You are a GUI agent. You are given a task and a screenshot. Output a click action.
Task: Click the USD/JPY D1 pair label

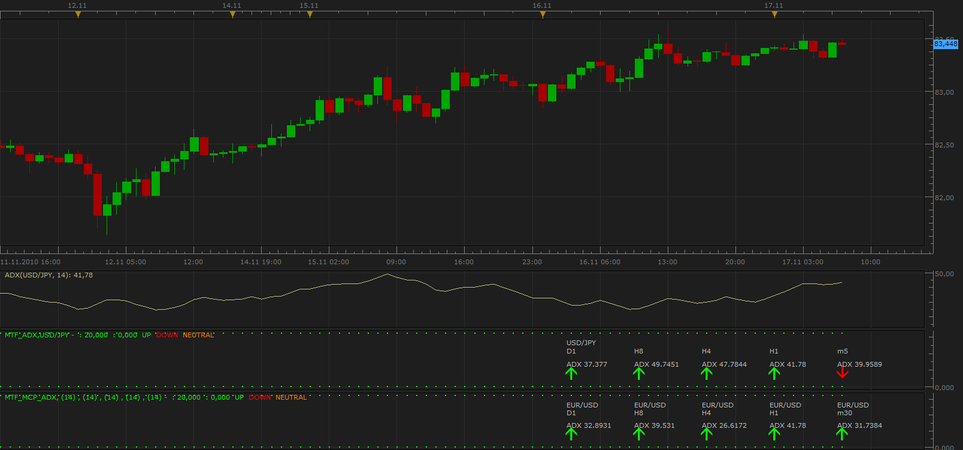(581, 347)
